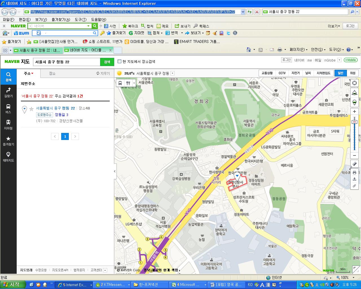Click the Naver toolbar 메모 memo icon
This screenshot has height=289, width=361.
(x=162, y=26)
